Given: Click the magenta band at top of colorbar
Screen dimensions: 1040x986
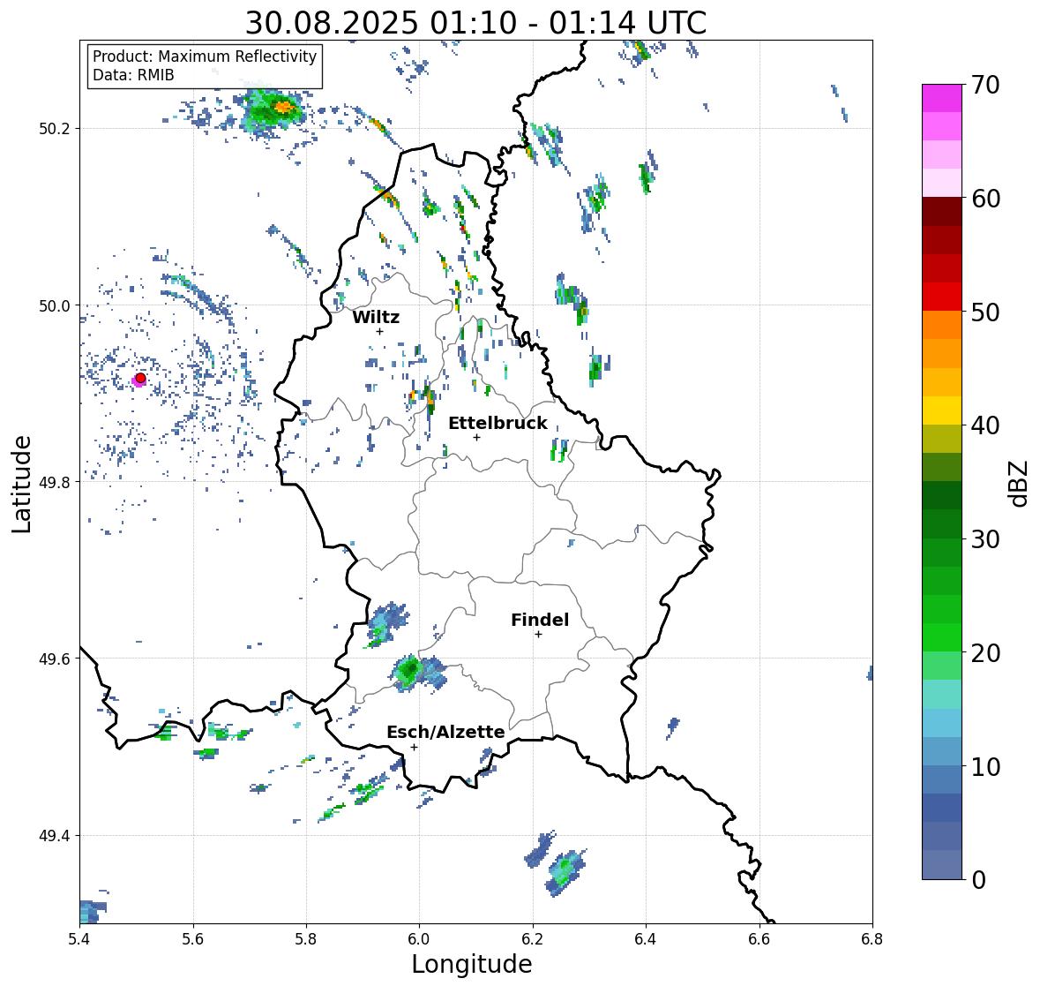Looking at the screenshot, I should (x=942, y=98).
